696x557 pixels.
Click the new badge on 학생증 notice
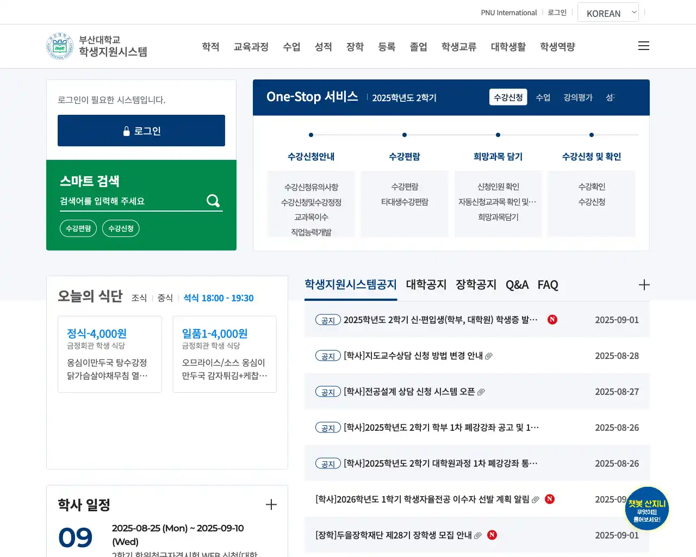point(552,319)
